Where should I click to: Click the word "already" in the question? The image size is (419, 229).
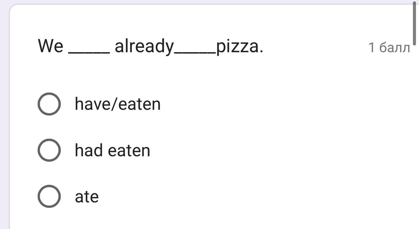coord(144,46)
